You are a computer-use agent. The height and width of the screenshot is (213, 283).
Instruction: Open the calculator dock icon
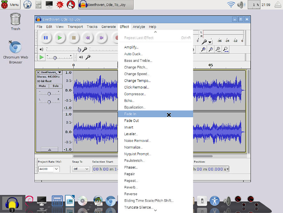(x=57, y=201)
